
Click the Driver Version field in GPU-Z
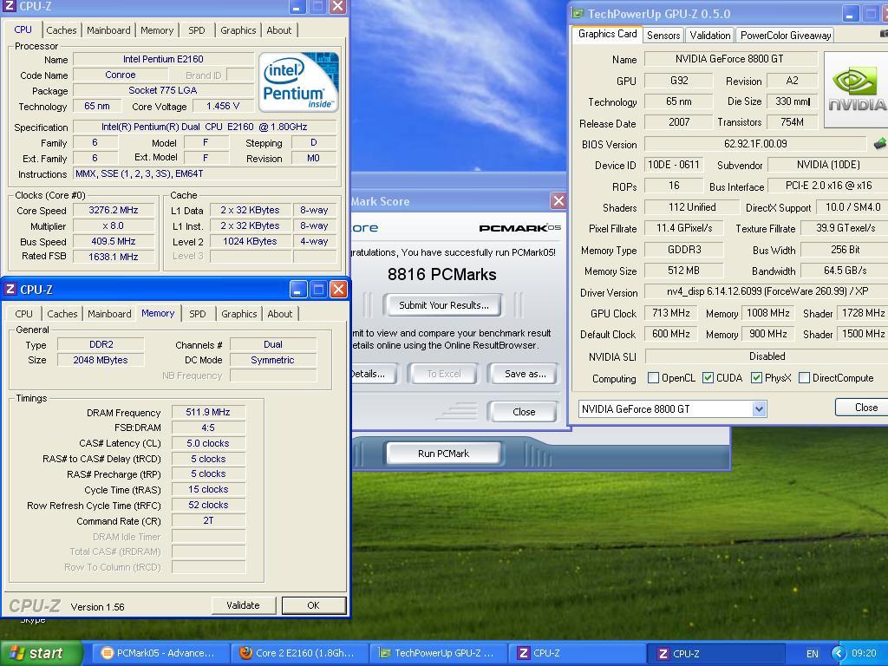coord(767,291)
